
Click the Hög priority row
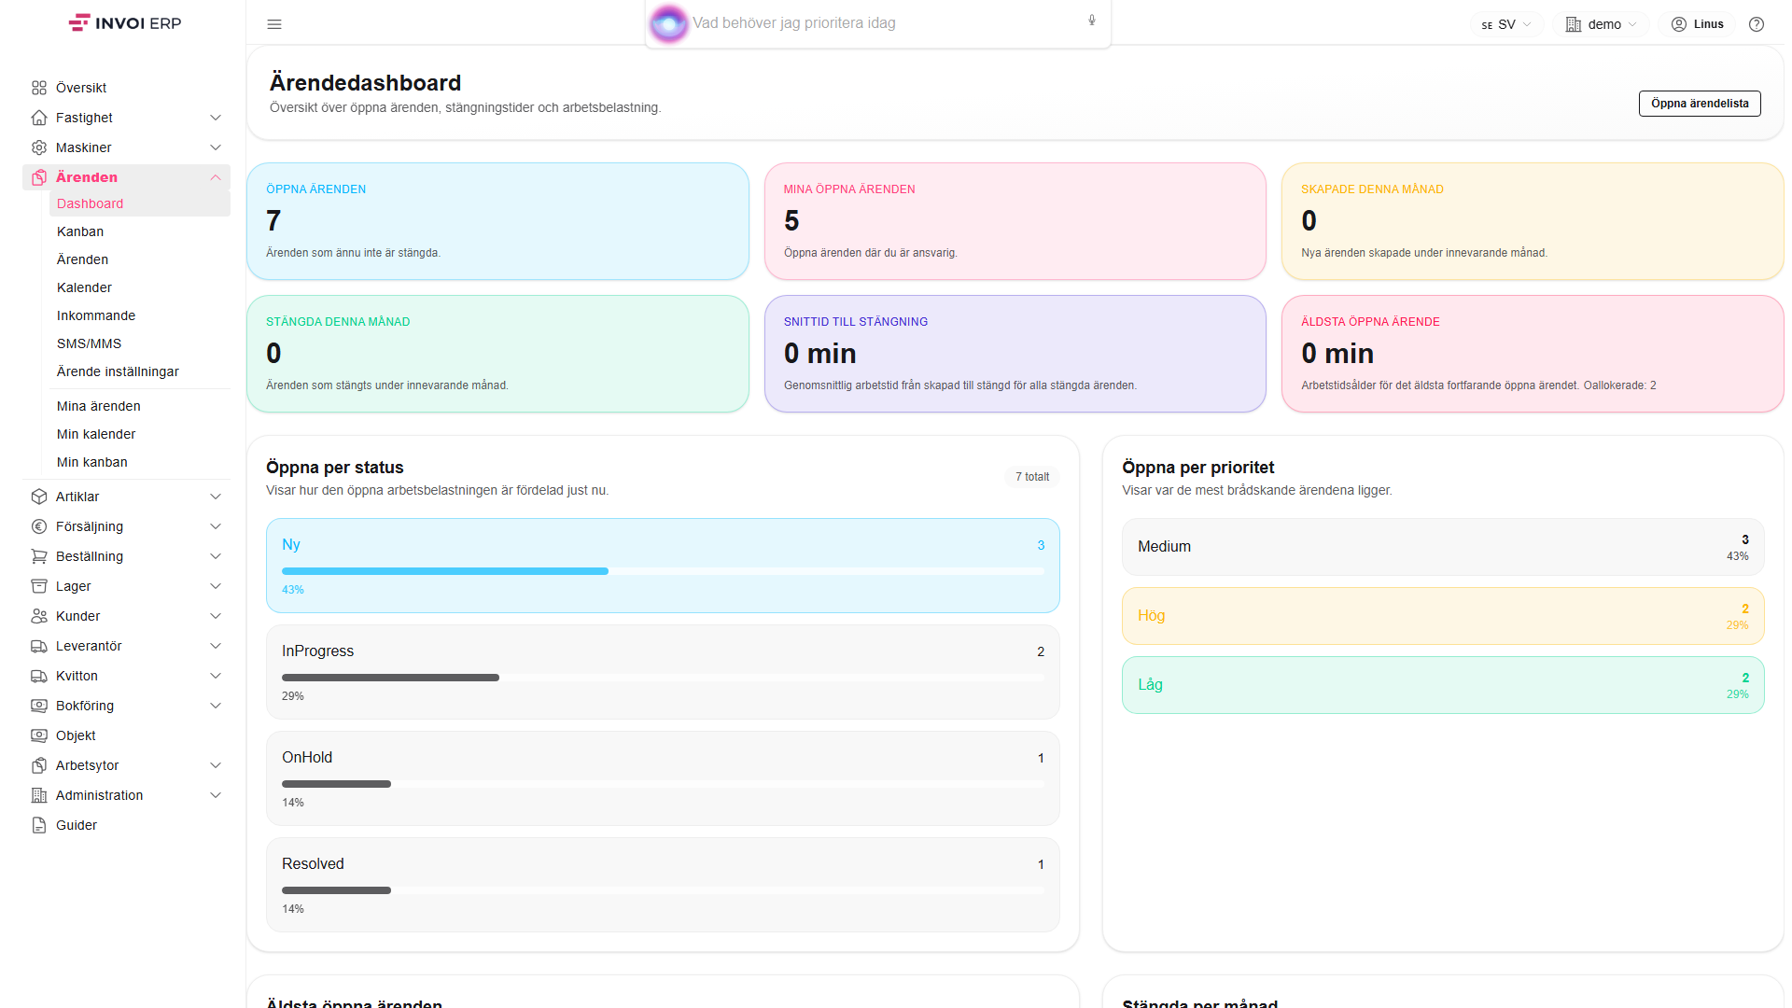[1443, 616]
